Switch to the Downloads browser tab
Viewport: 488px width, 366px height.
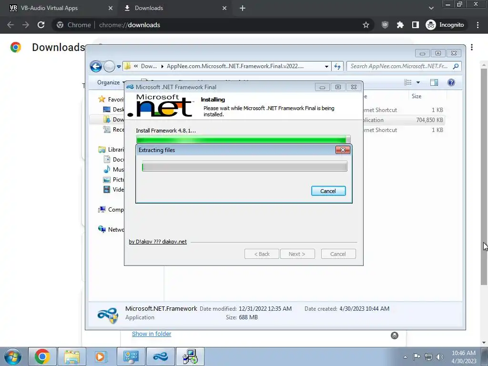point(149,8)
